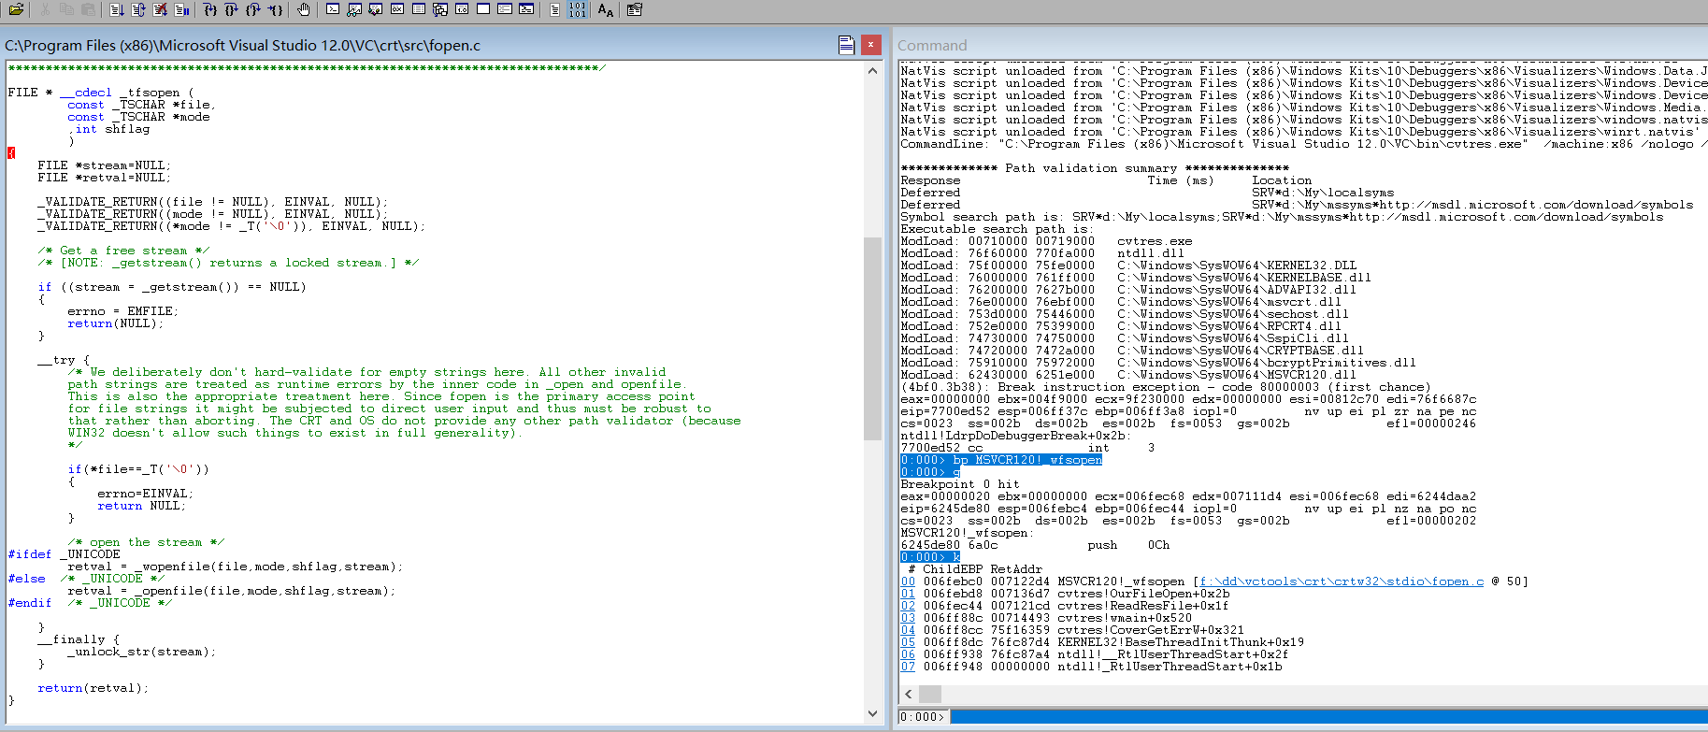Viewport: 1708px width, 732px height.
Task: Toggle breakpoint with the hand icon
Action: tap(304, 9)
